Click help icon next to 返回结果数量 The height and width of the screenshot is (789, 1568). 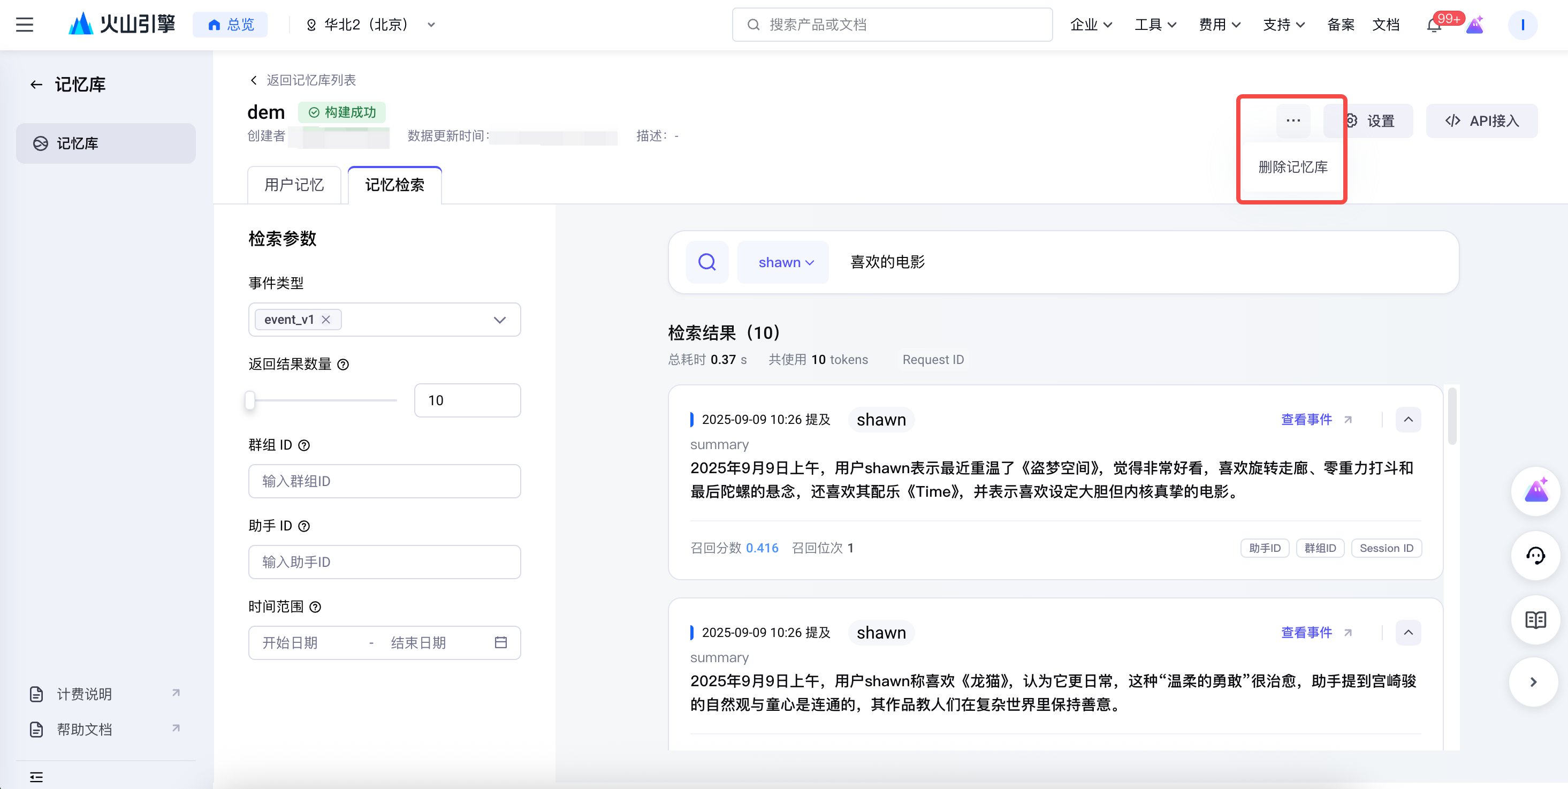click(x=344, y=365)
